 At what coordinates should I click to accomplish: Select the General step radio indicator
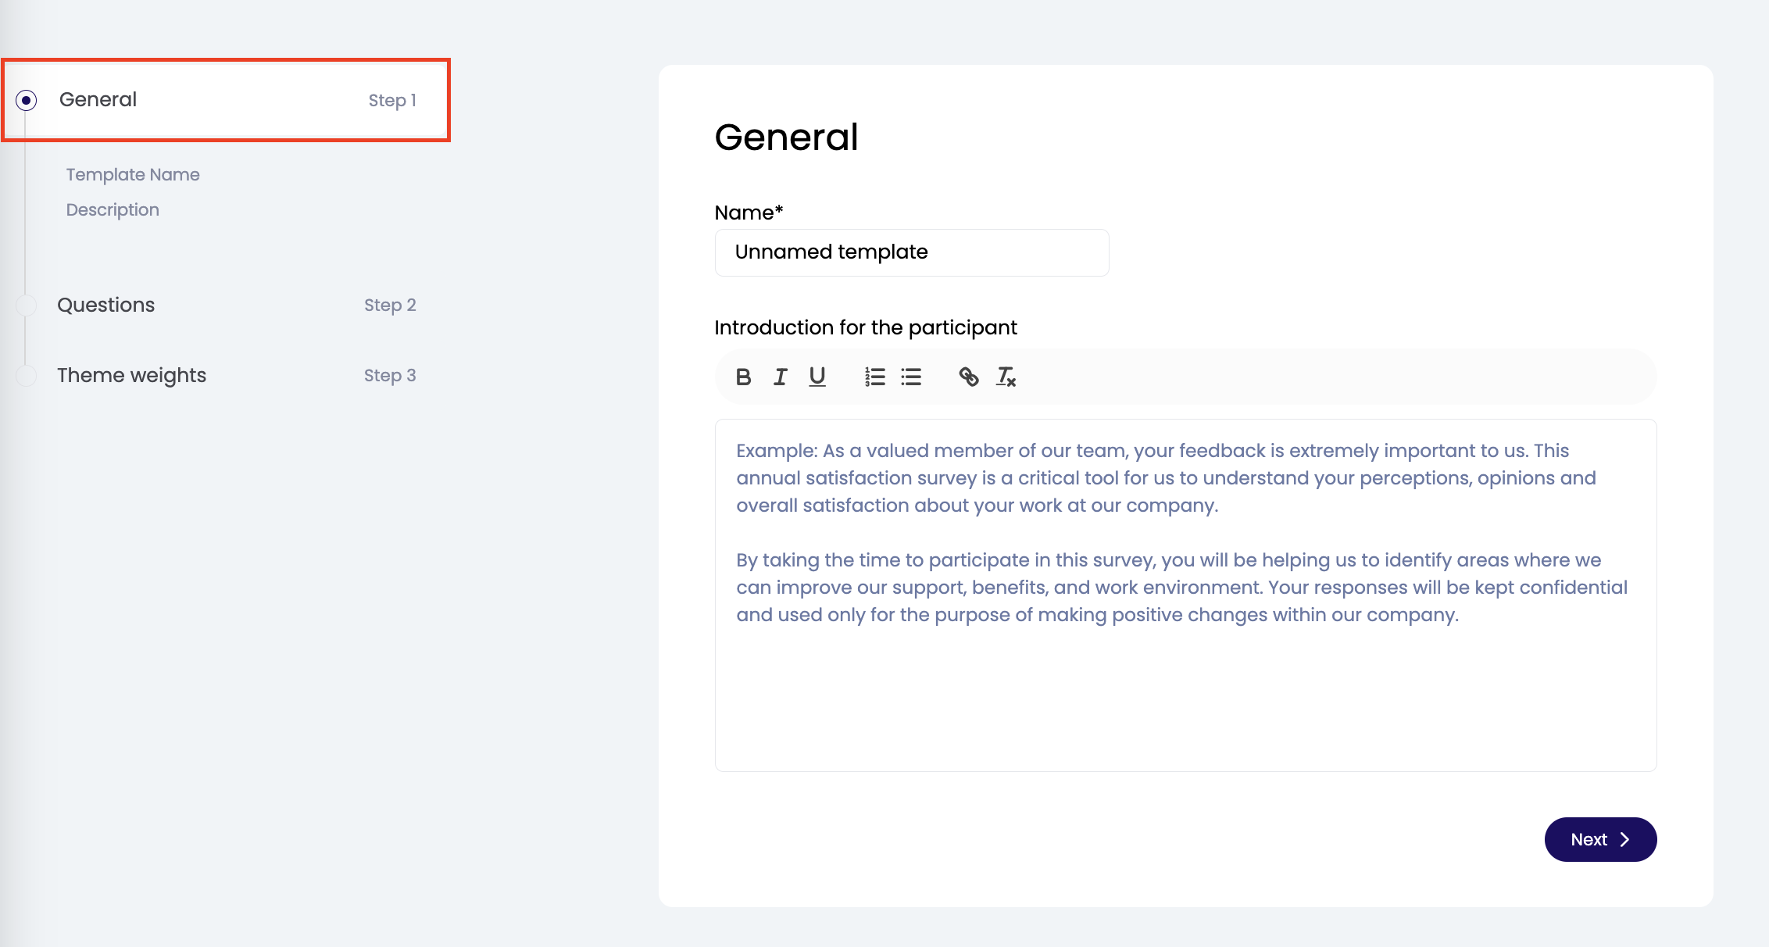[27, 101]
